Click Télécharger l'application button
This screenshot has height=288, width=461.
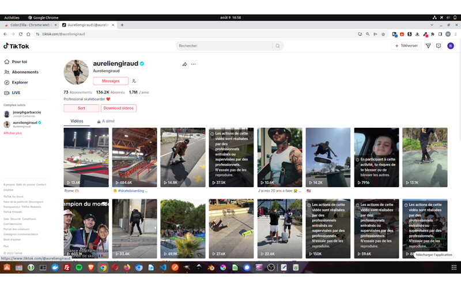pyautogui.click(x=434, y=255)
